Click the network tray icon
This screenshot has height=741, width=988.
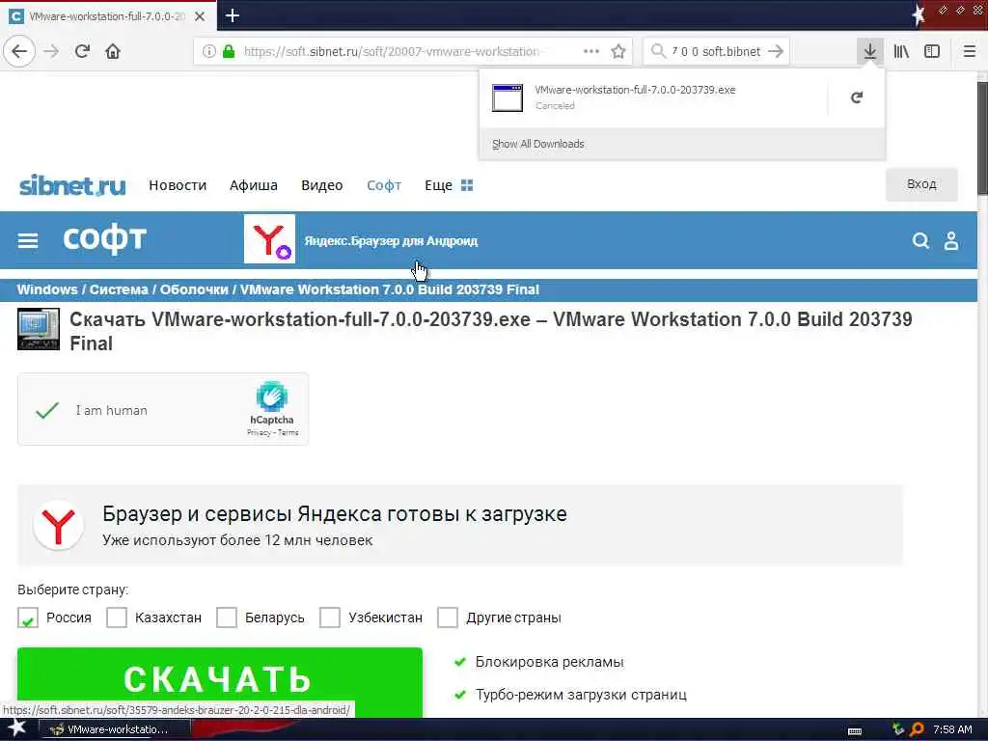coord(898,729)
